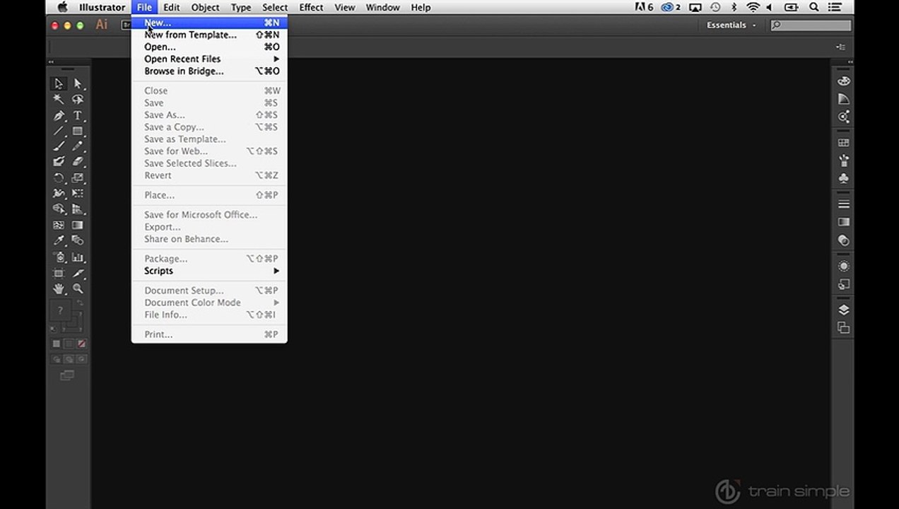Click the Wi-Fi status icon
This screenshot has height=509, width=899.
[753, 7]
